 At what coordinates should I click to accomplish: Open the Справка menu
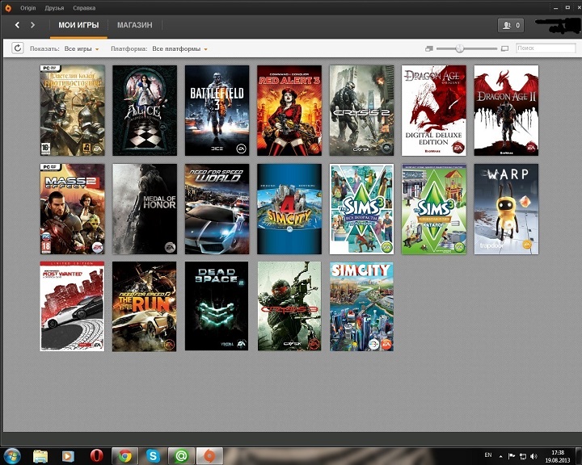click(x=84, y=8)
